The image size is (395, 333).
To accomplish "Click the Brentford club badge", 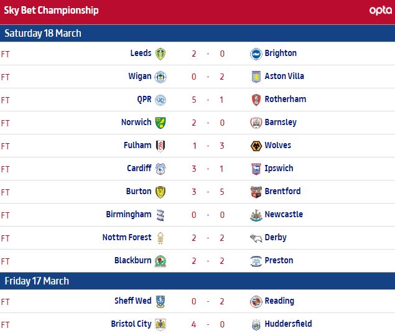I will (x=255, y=192).
